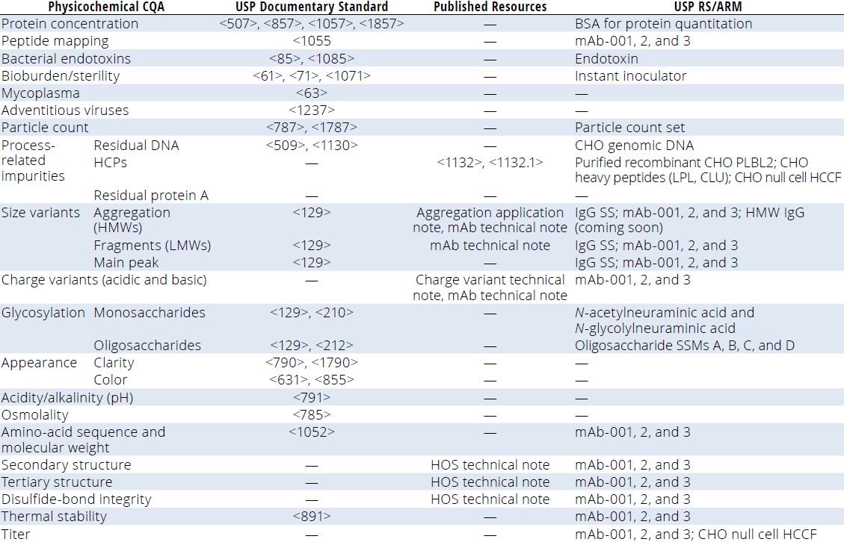Viewport: 844px width, 542px height.
Task: Click the Particle count set entry
Action: point(629,127)
